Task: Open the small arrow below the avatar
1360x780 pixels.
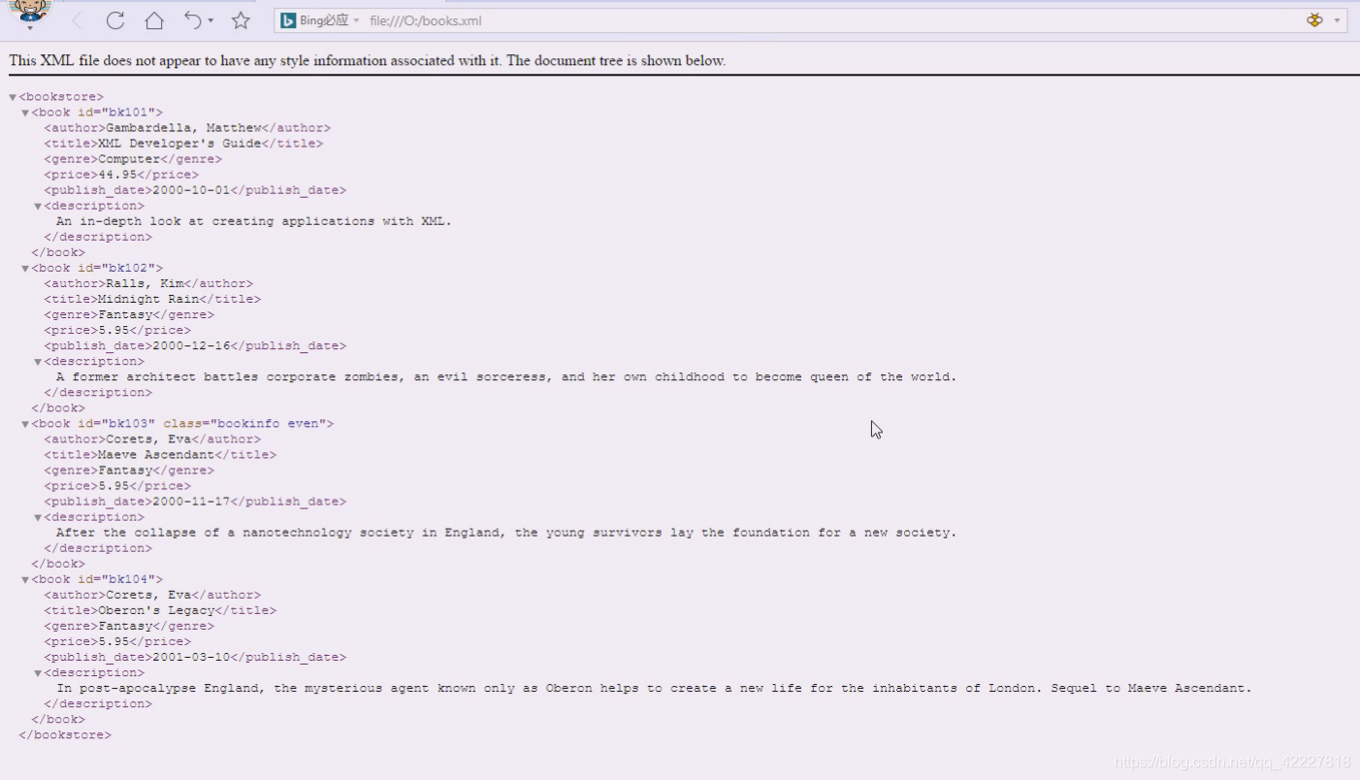Action: [29, 27]
